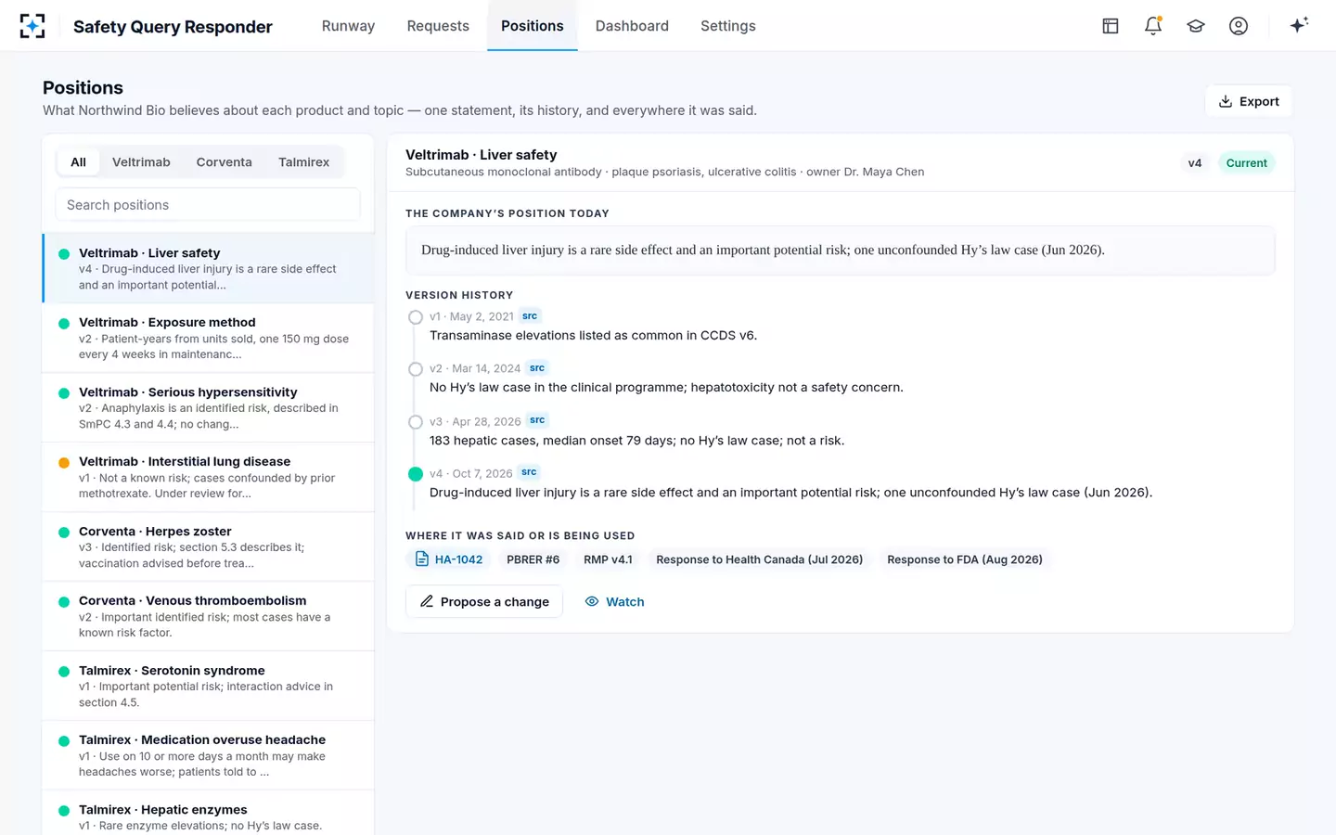Select the v1 version history marker
This screenshot has height=835, width=1336.
[x=416, y=317]
